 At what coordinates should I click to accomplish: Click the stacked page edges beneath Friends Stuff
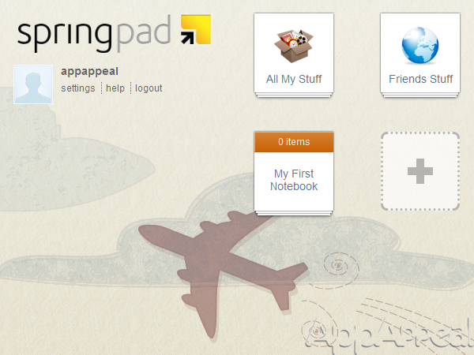click(x=420, y=95)
